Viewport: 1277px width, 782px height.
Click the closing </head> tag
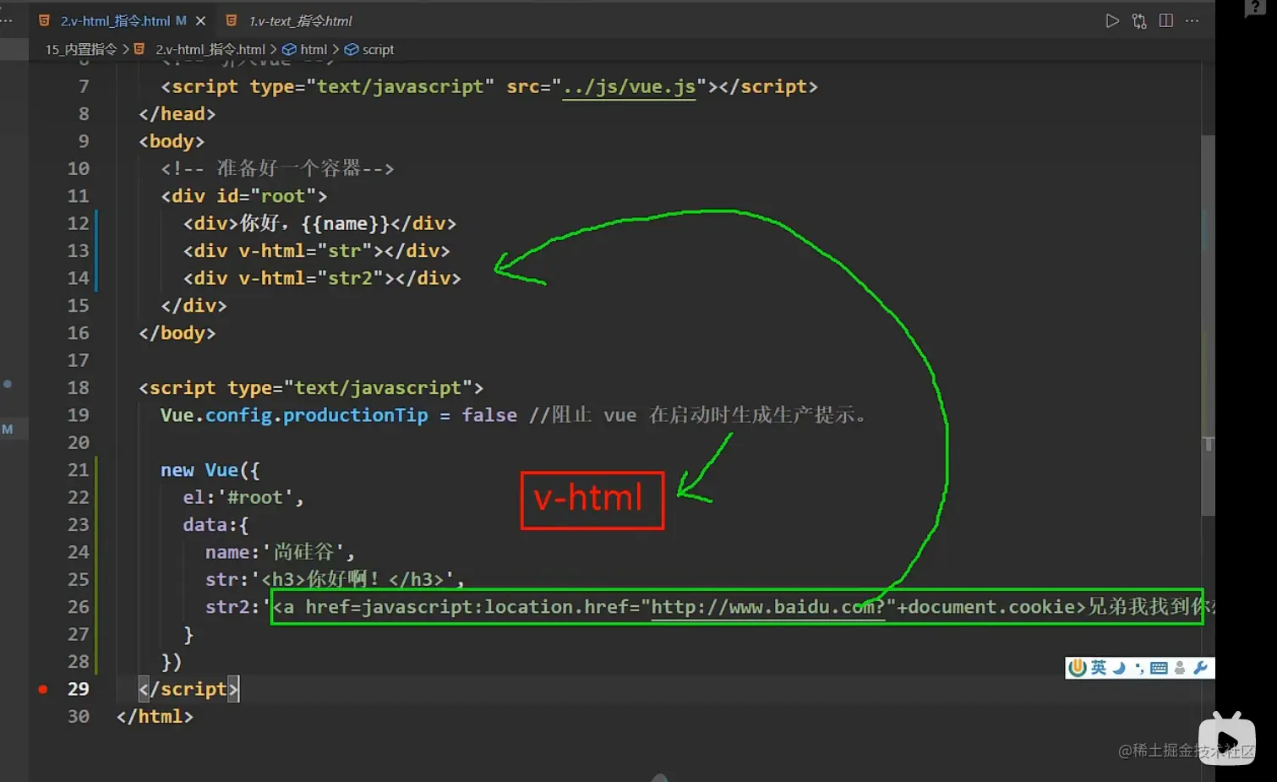[x=177, y=114]
